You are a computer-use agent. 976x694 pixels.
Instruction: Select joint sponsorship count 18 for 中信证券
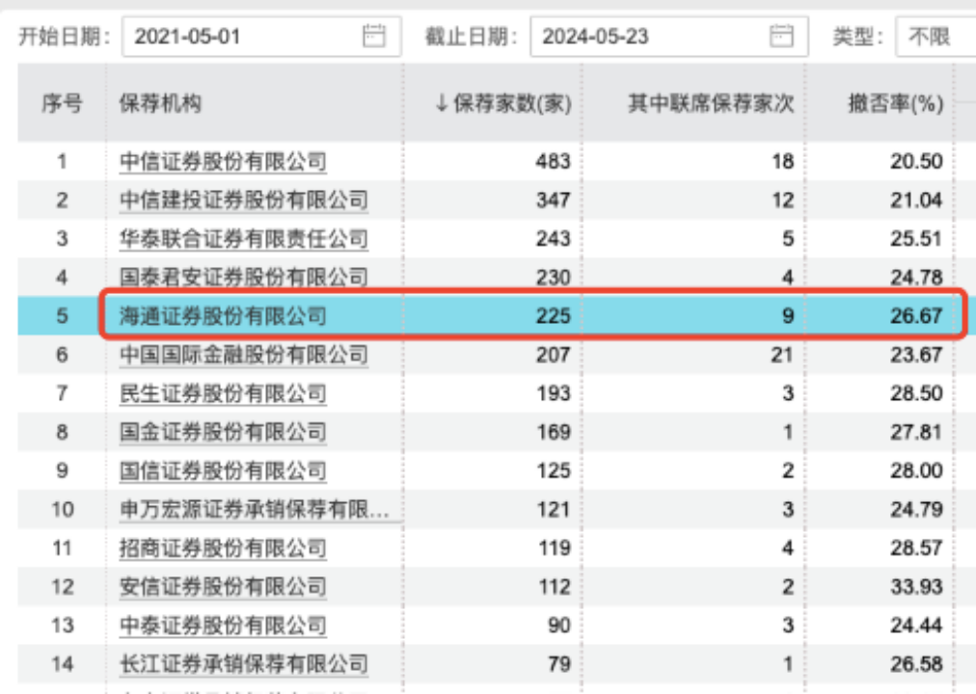(x=783, y=162)
